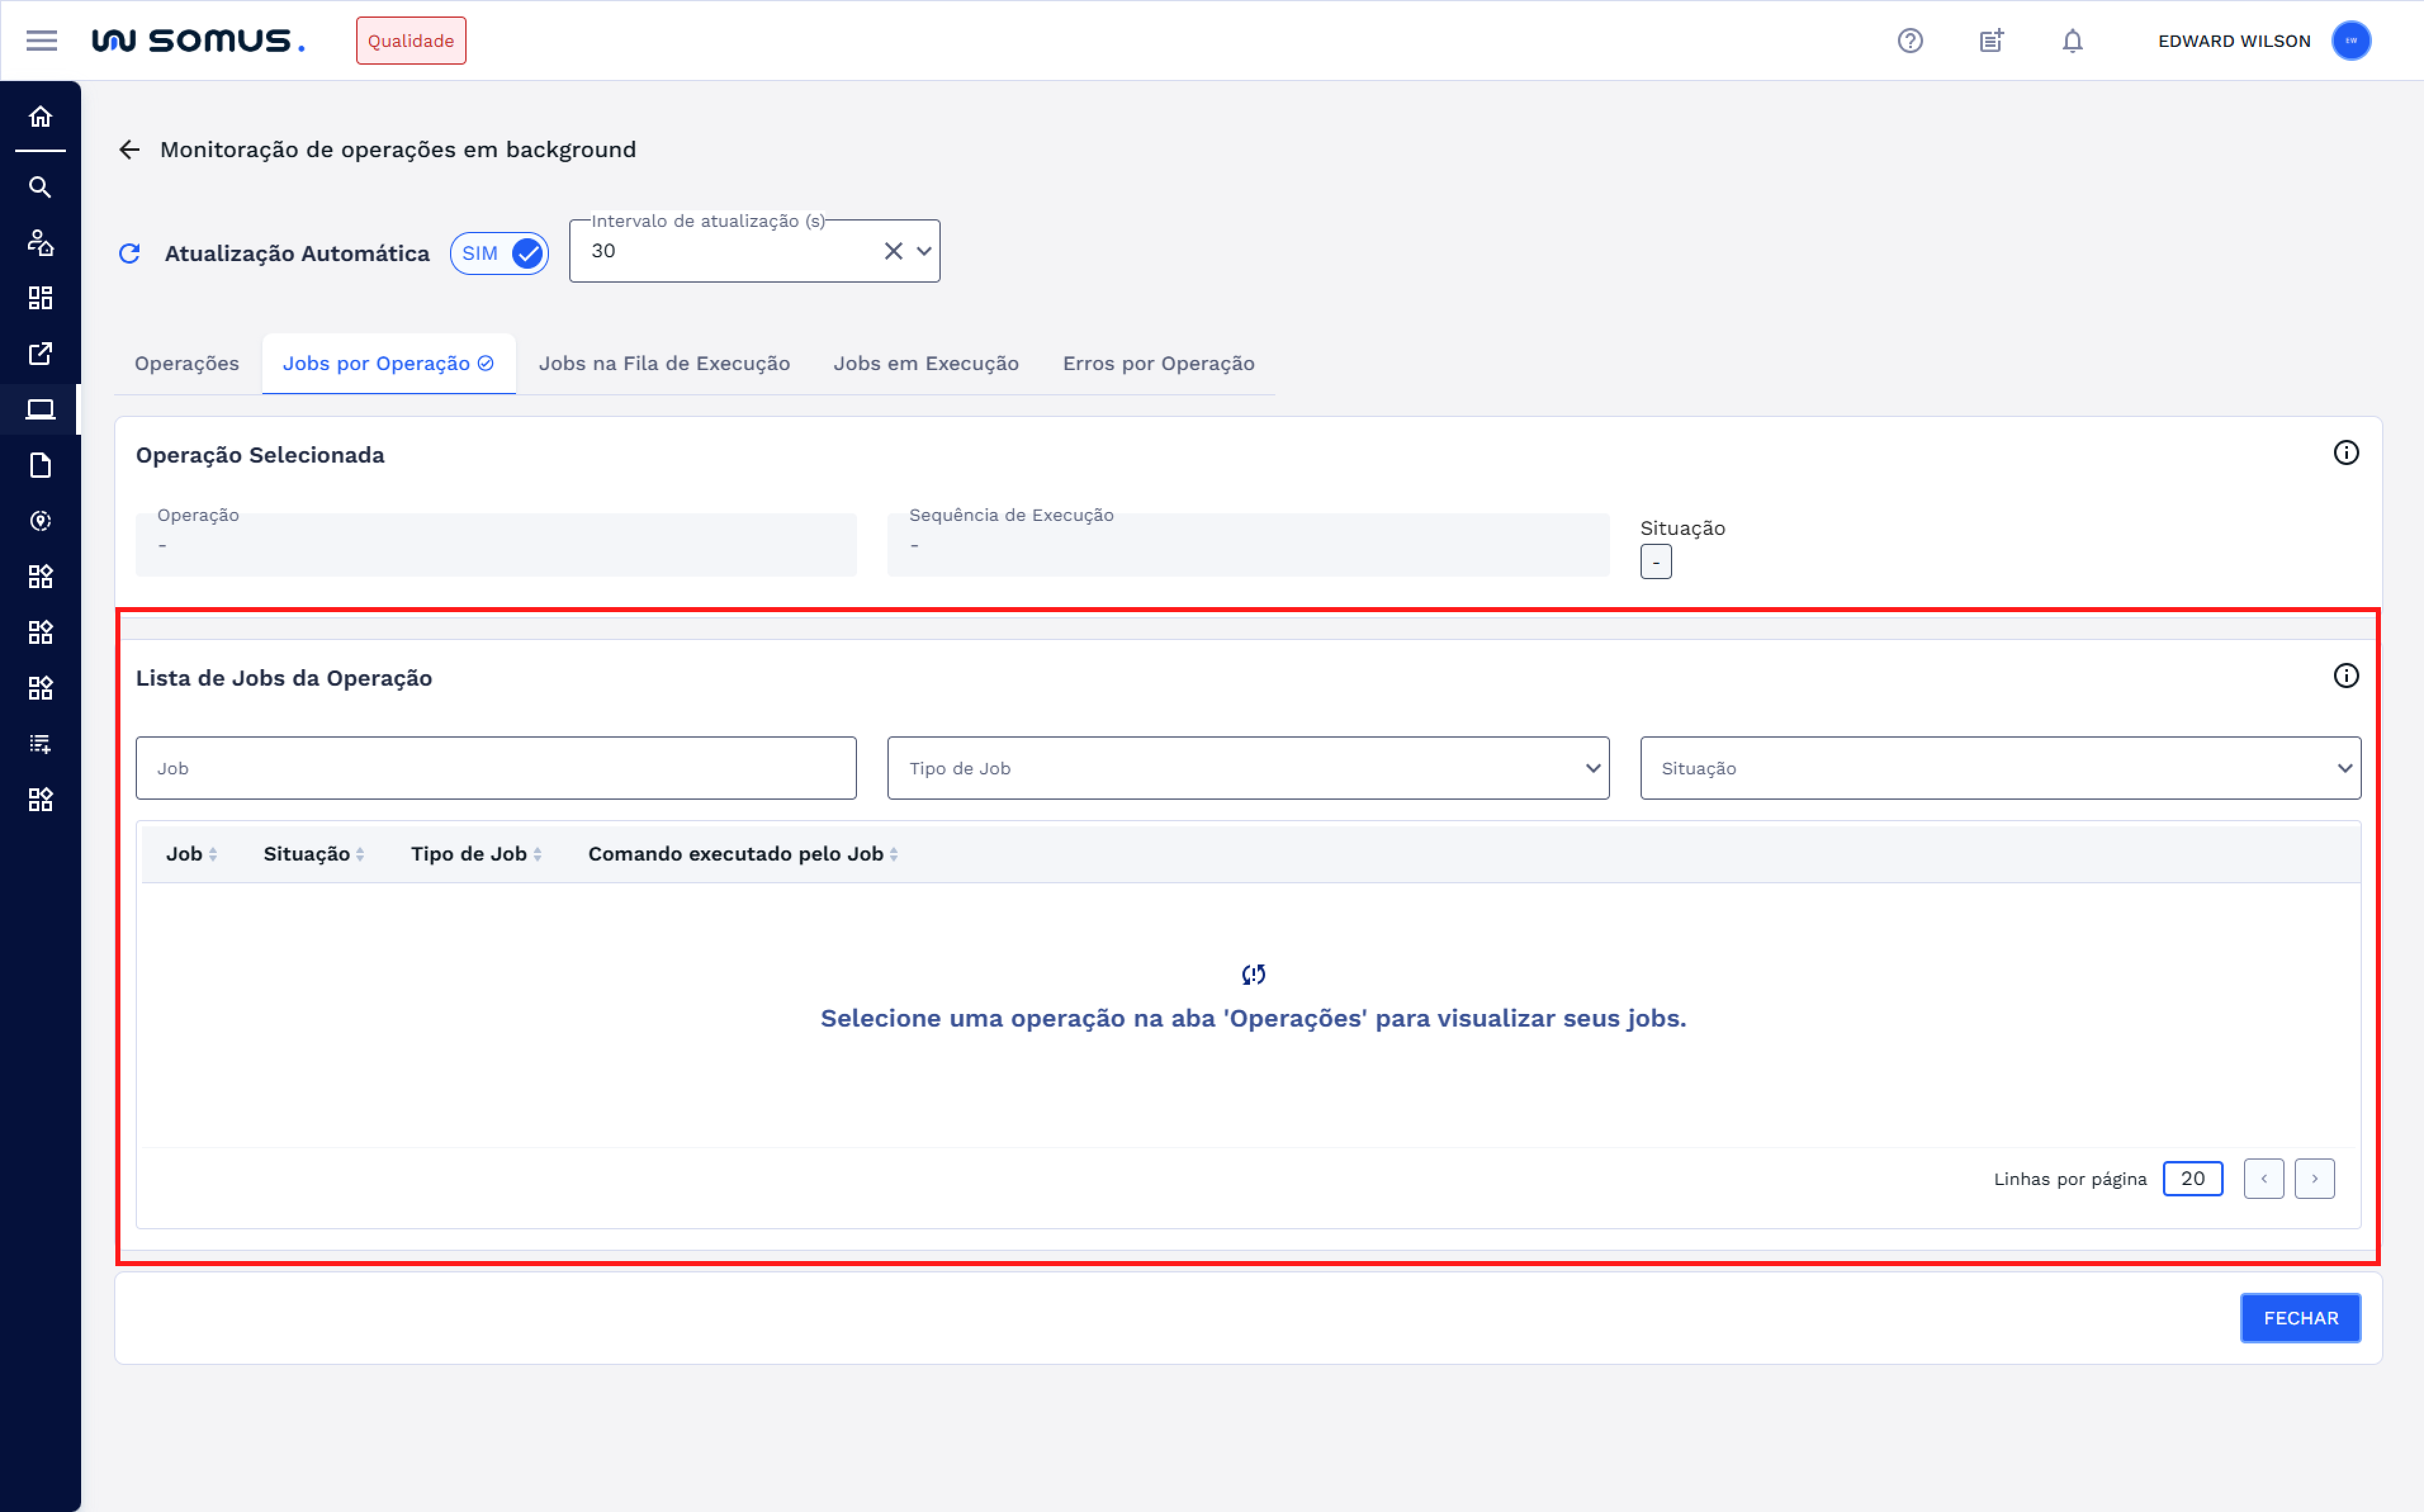Open the Situação filter dropdown
This screenshot has width=2424, height=1512.
tap(1999, 768)
